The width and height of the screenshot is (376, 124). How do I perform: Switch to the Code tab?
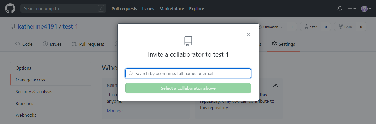tap(24, 44)
